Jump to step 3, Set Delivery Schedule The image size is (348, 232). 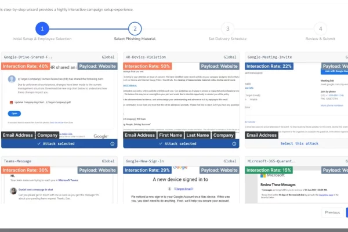click(227, 28)
